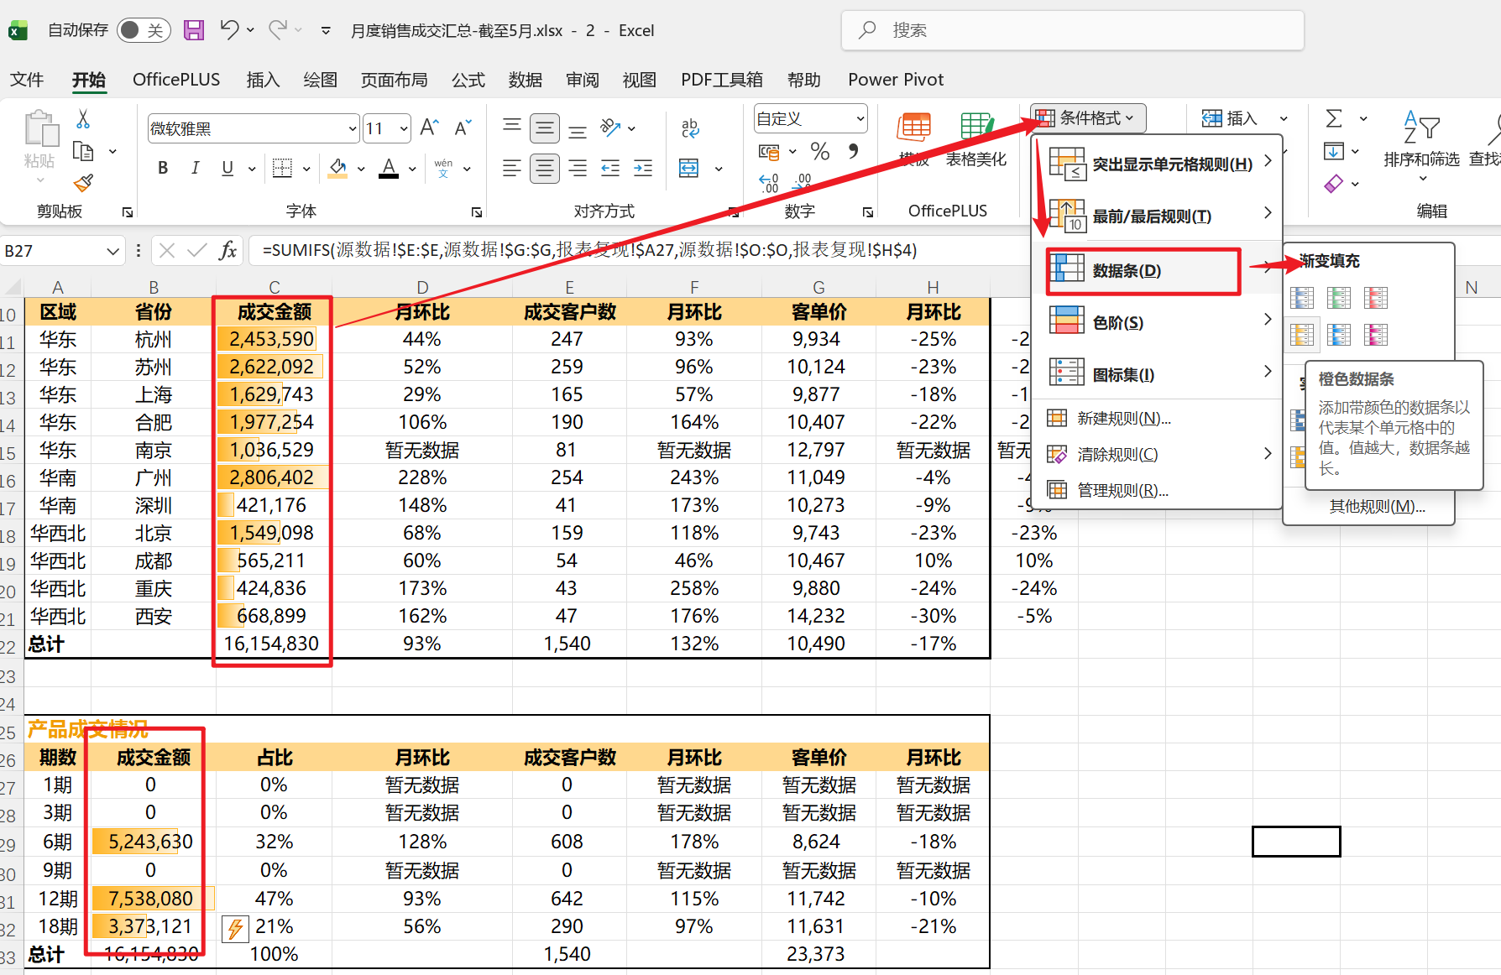Select the orange gradient data bar swatch
1501x975 pixels.
1302,335
